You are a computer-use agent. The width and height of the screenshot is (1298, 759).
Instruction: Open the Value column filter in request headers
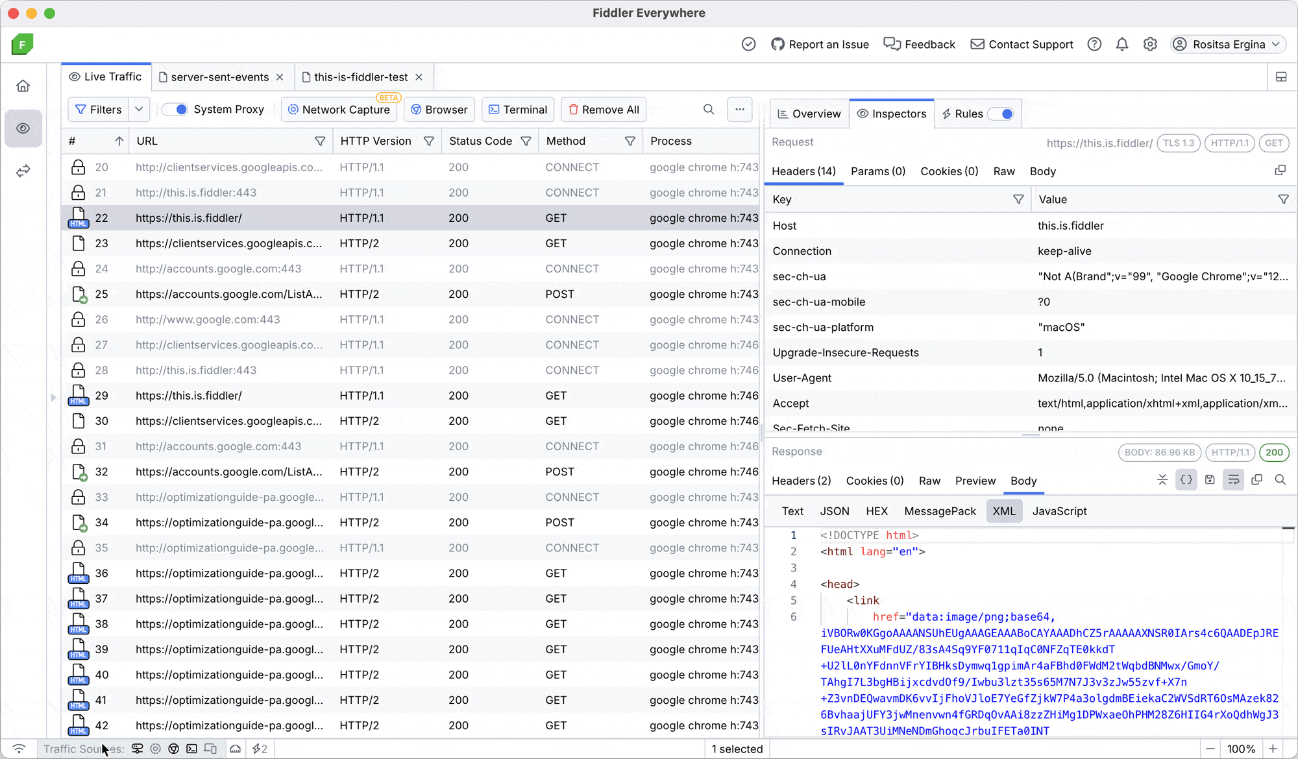tap(1284, 199)
